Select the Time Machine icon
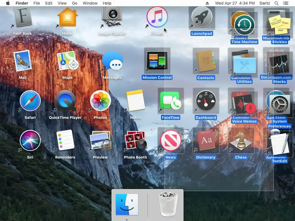 pos(244,25)
